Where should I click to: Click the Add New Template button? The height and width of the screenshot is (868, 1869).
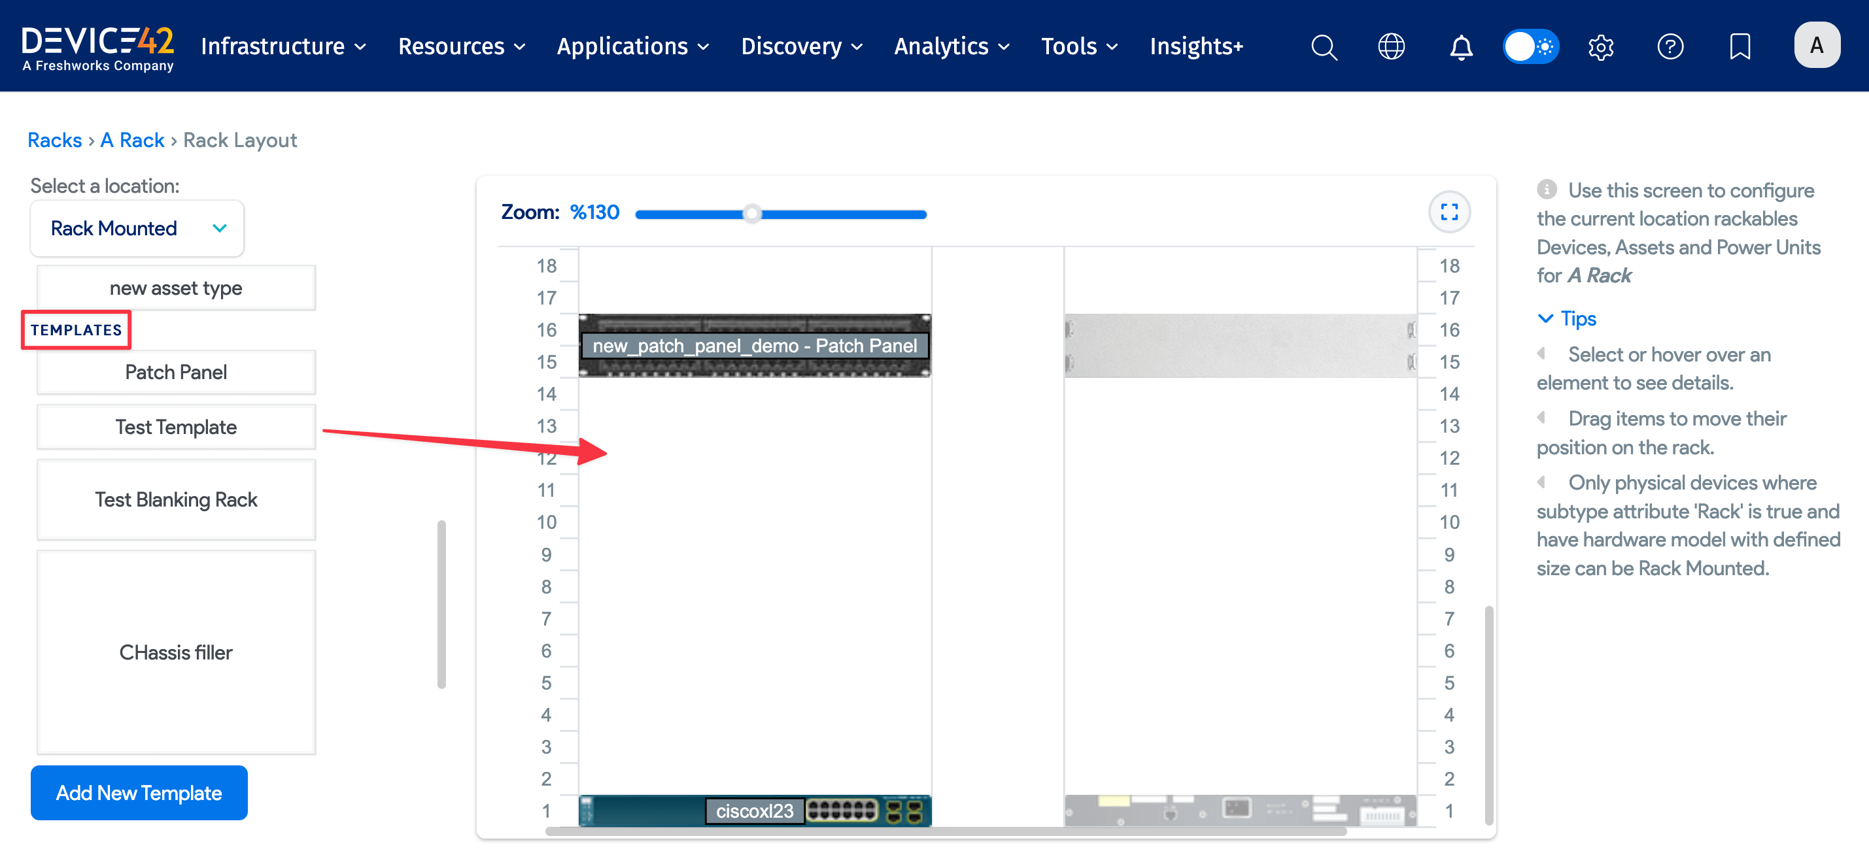coord(139,793)
